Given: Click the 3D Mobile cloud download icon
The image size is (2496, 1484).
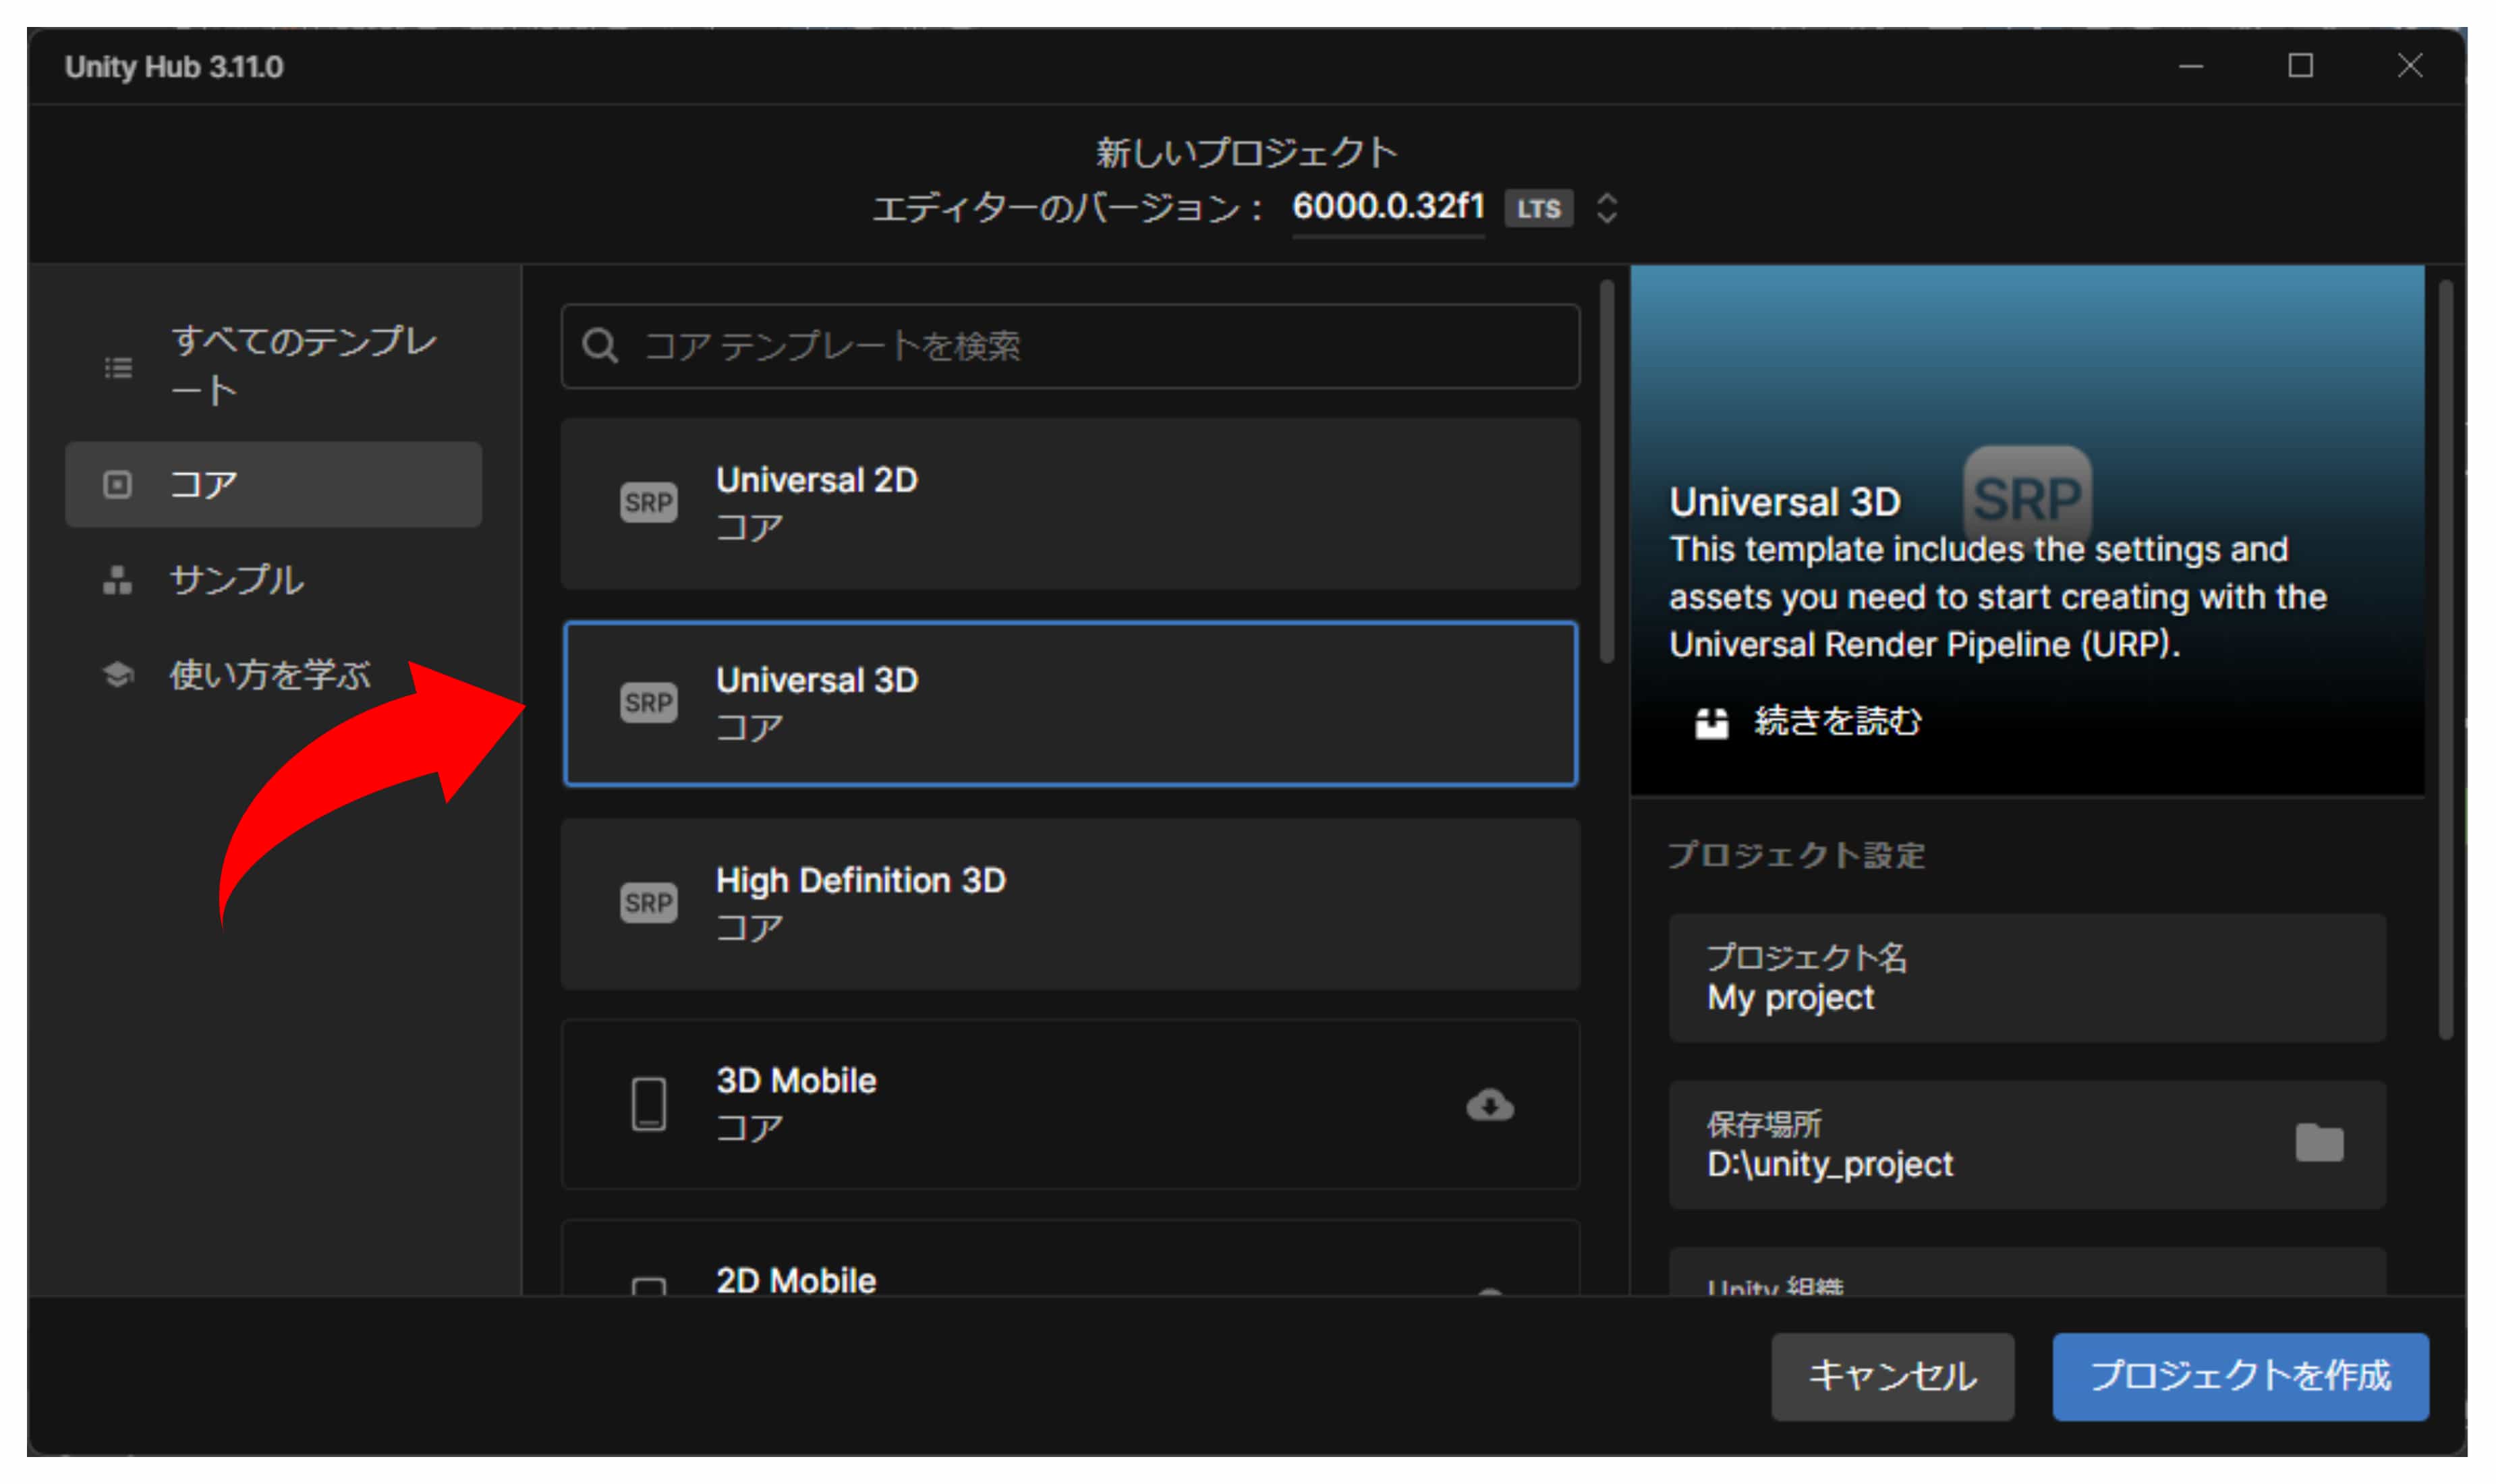Looking at the screenshot, I should (x=1489, y=1105).
